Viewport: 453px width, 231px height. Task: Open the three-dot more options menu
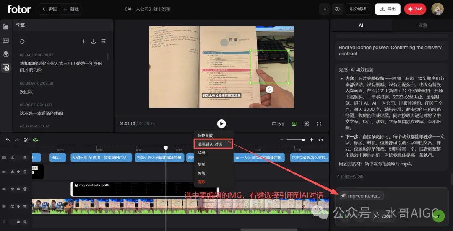[324, 9]
